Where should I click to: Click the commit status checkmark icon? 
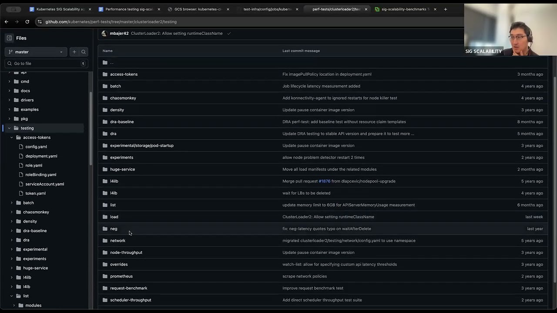[229, 33]
